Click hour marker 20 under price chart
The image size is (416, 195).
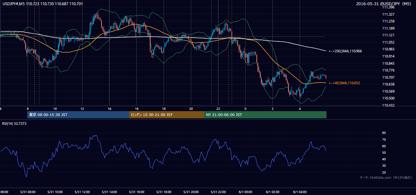[191, 109]
